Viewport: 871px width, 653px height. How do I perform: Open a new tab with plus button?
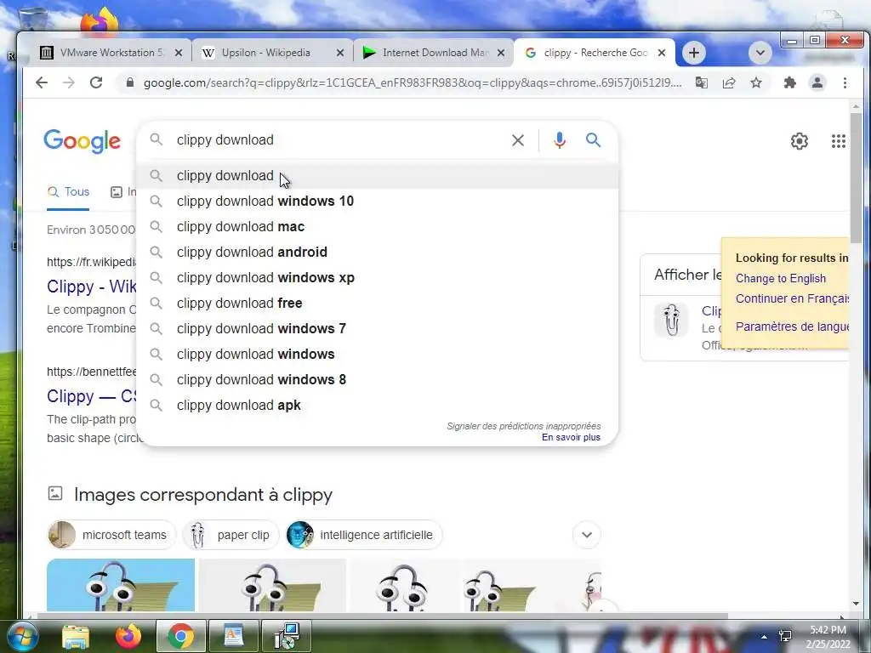[x=693, y=53]
